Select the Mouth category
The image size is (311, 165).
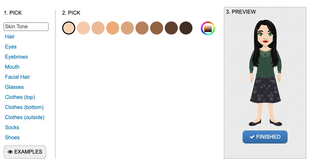[12, 67]
